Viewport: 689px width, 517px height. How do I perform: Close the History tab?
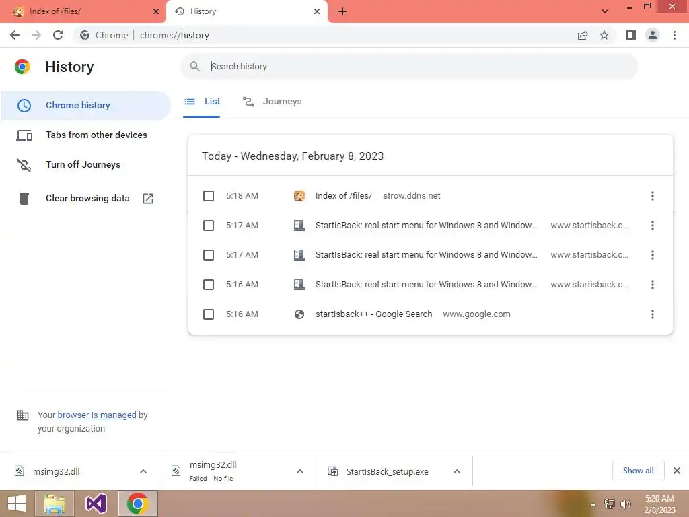point(317,11)
